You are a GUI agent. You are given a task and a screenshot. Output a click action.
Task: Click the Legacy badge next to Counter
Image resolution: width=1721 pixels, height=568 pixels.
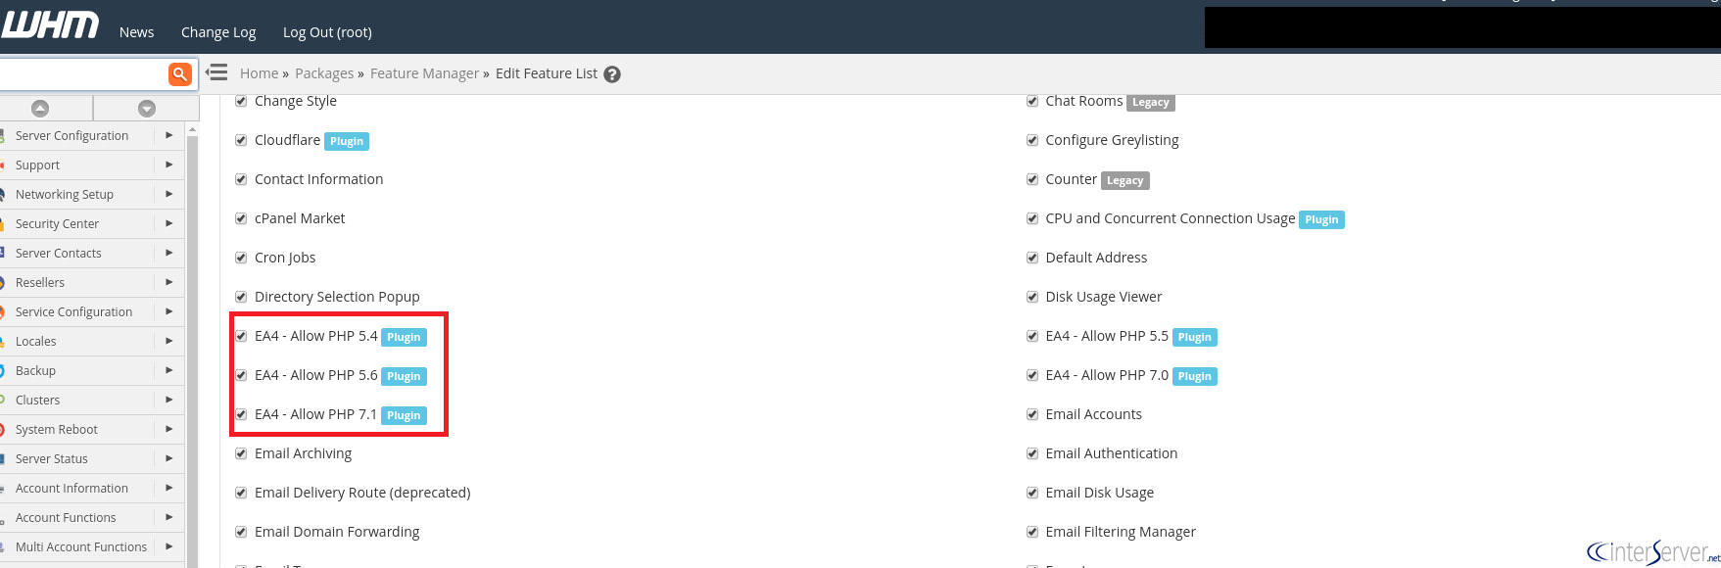coord(1124,180)
